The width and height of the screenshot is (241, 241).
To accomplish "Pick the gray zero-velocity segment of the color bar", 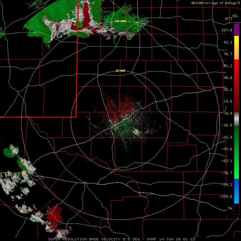I will coord(236,119).
